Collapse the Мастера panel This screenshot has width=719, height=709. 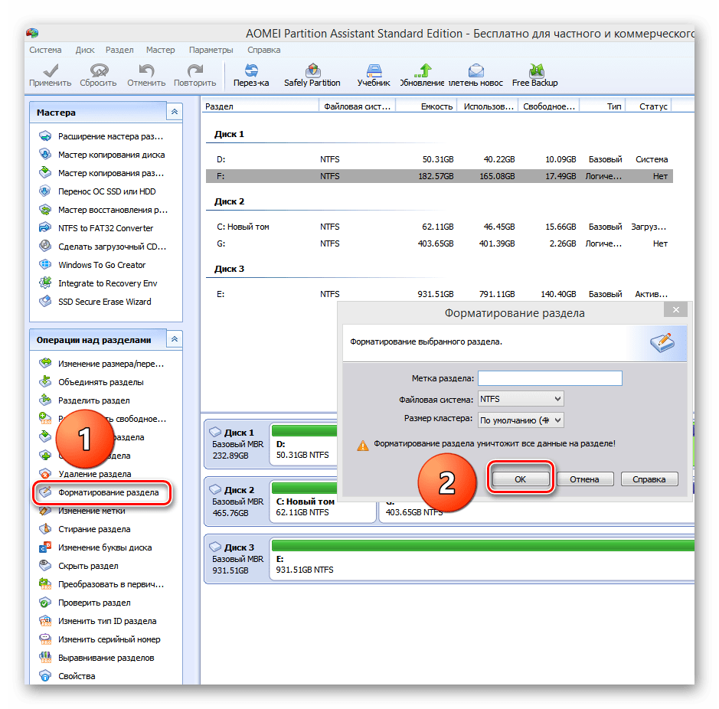(175, 113)
